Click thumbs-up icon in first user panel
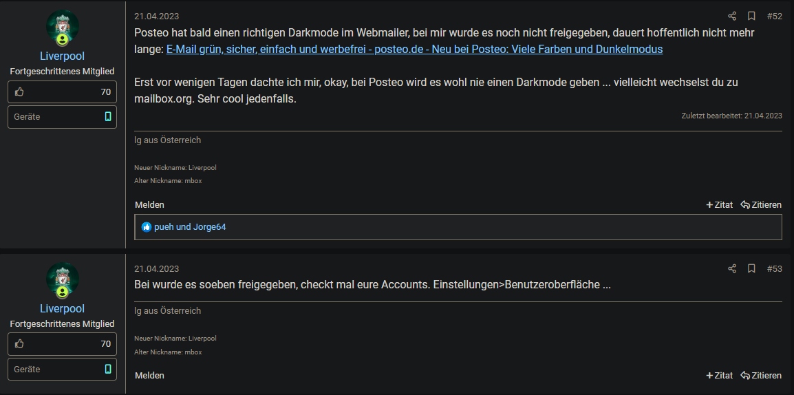Image resolution: width=794 pixels, height=395 pixels. (x=19, y=92)
